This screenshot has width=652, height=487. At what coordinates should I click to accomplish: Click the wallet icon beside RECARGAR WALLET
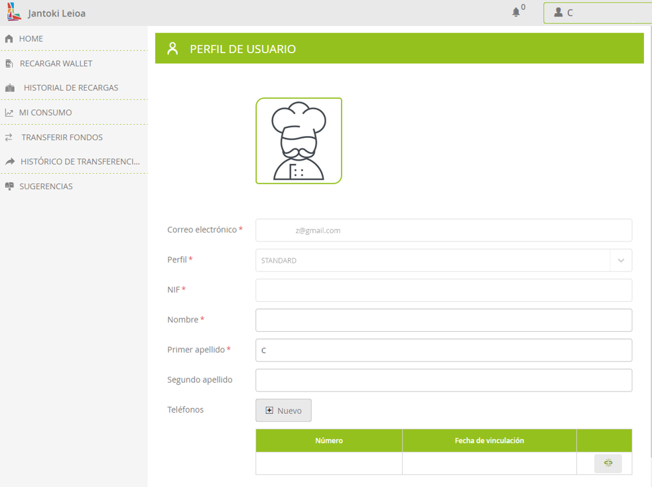pyautogui.click(x=9, y=64)
